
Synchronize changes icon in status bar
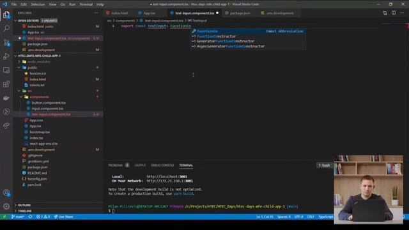30,217
